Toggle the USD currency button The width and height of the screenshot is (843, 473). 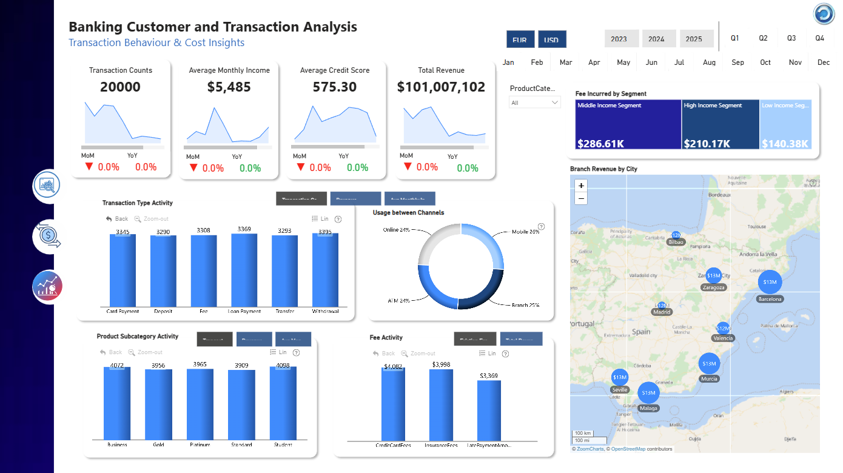552,39
